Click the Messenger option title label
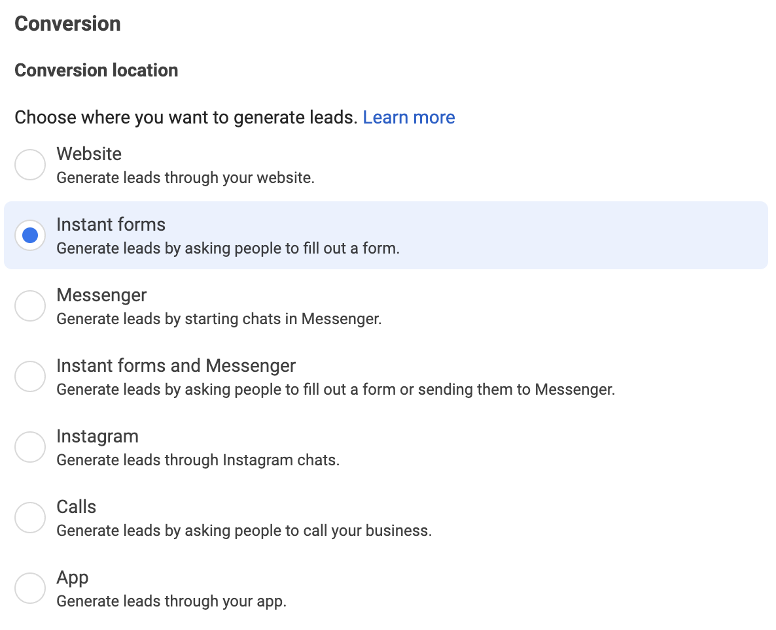Image resolution: width=776 pixels, height=630 pixels. point(101,295)
